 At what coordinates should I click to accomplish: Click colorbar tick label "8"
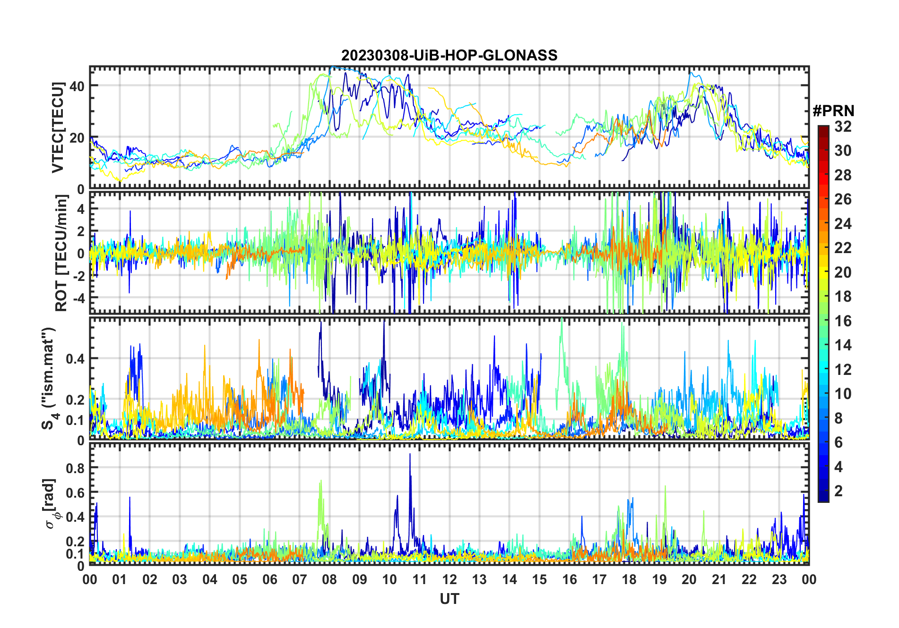(x=838, y=418)
